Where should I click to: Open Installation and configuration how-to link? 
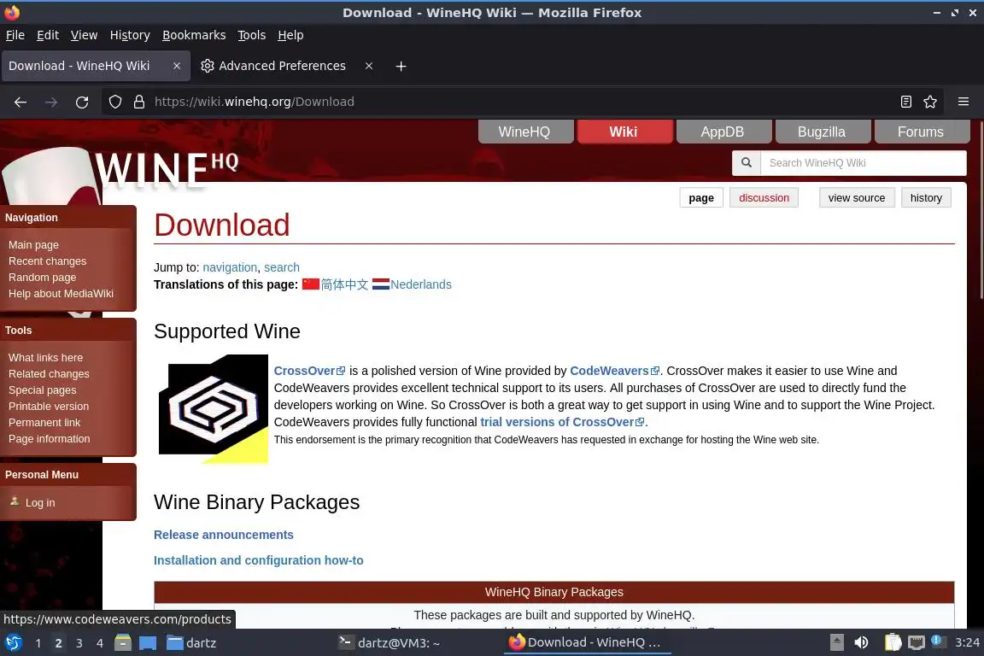259,560
